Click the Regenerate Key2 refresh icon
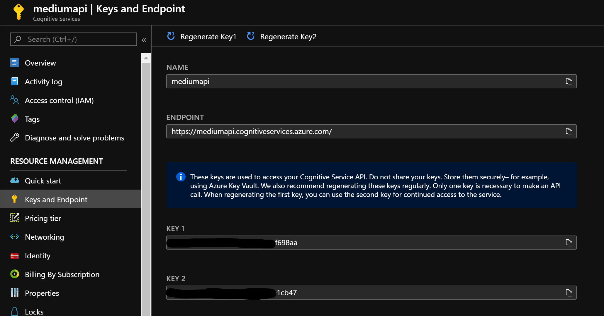Image resolution: width=604 pixels, height=316 pixels. click(251, 36)
